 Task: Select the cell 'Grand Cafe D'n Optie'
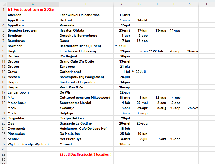(86, 61)
